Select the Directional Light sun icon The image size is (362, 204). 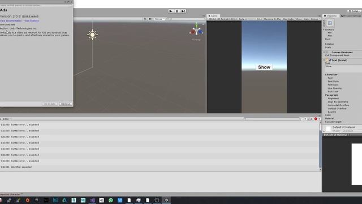point(92,35)
